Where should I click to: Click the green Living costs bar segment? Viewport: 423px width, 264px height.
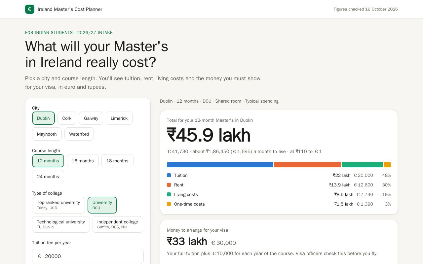pyautogui.click(x=362, y=165)
